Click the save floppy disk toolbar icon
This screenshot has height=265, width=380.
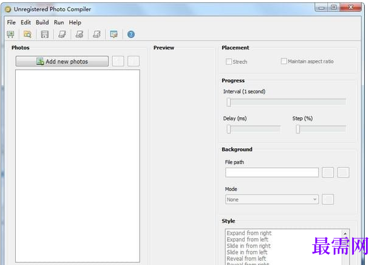coord(44,34)
